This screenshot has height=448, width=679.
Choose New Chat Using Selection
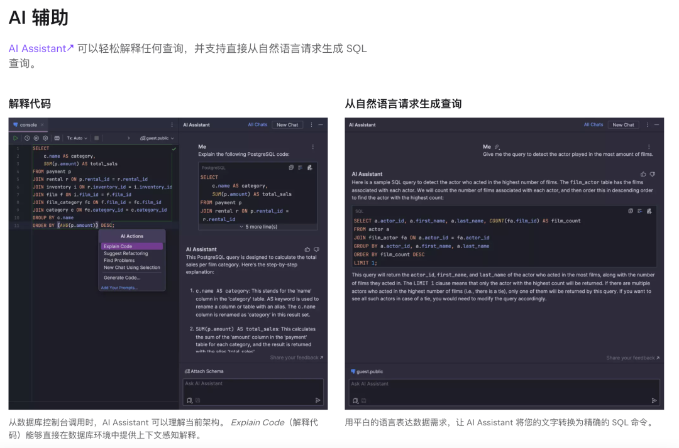click(131, 268)
